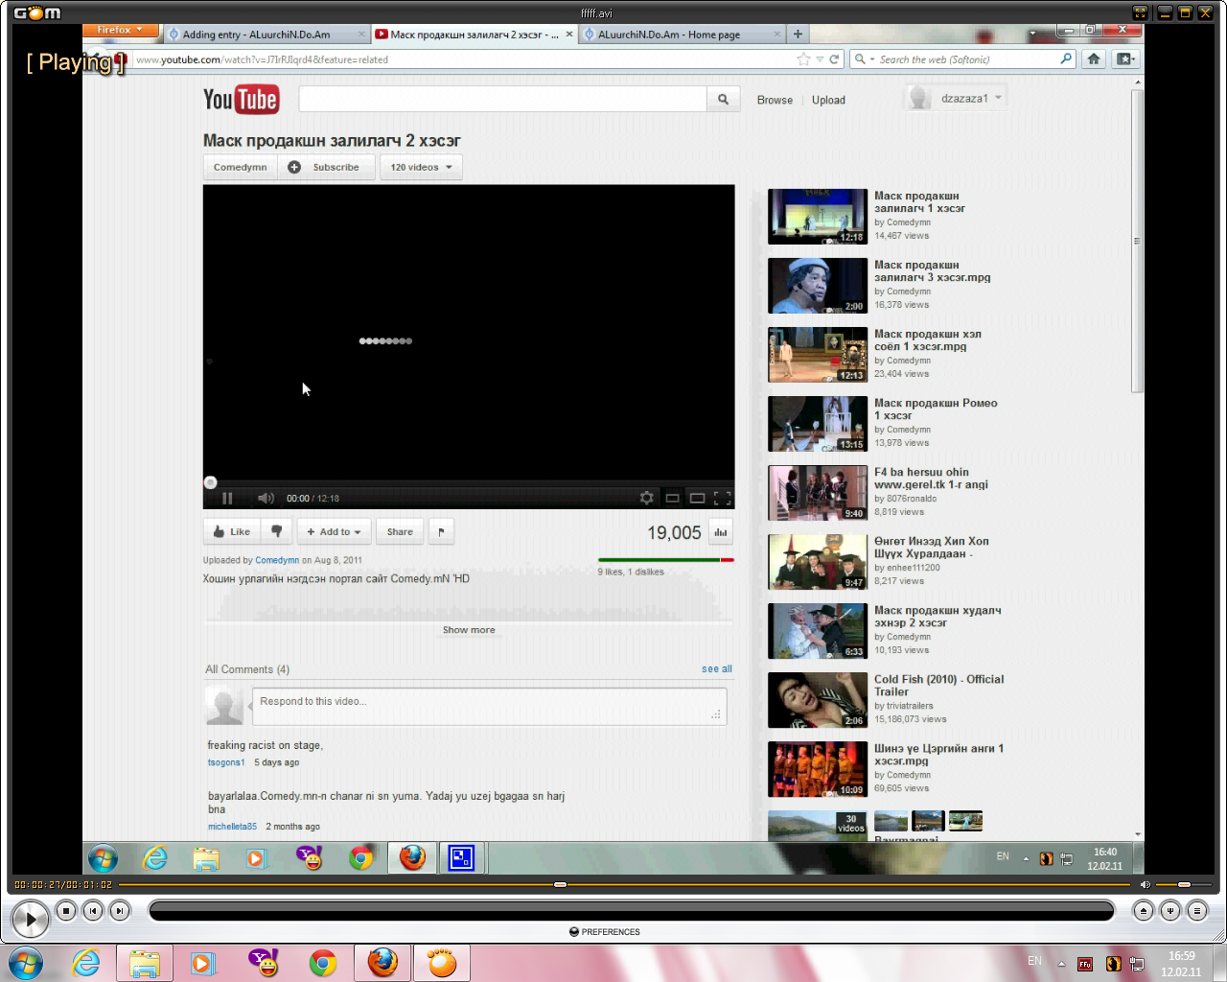Screen dimensions: 1227x982
Task: Click the Firefox home icon
Action: coord(1094,58)
